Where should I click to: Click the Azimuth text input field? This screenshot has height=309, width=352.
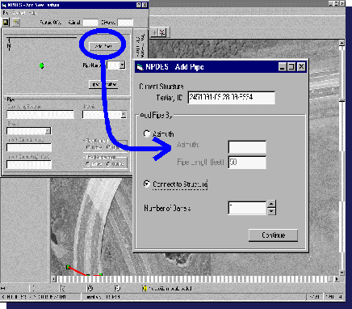(247, 147)
